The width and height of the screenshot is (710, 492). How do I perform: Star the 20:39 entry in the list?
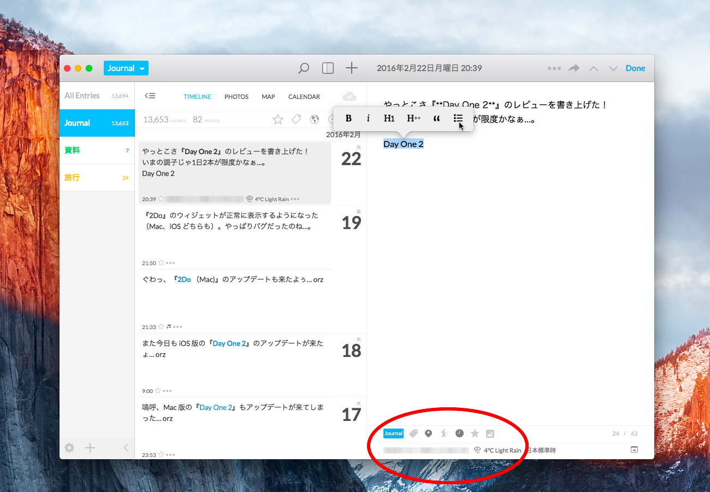[x=161, y=199]
